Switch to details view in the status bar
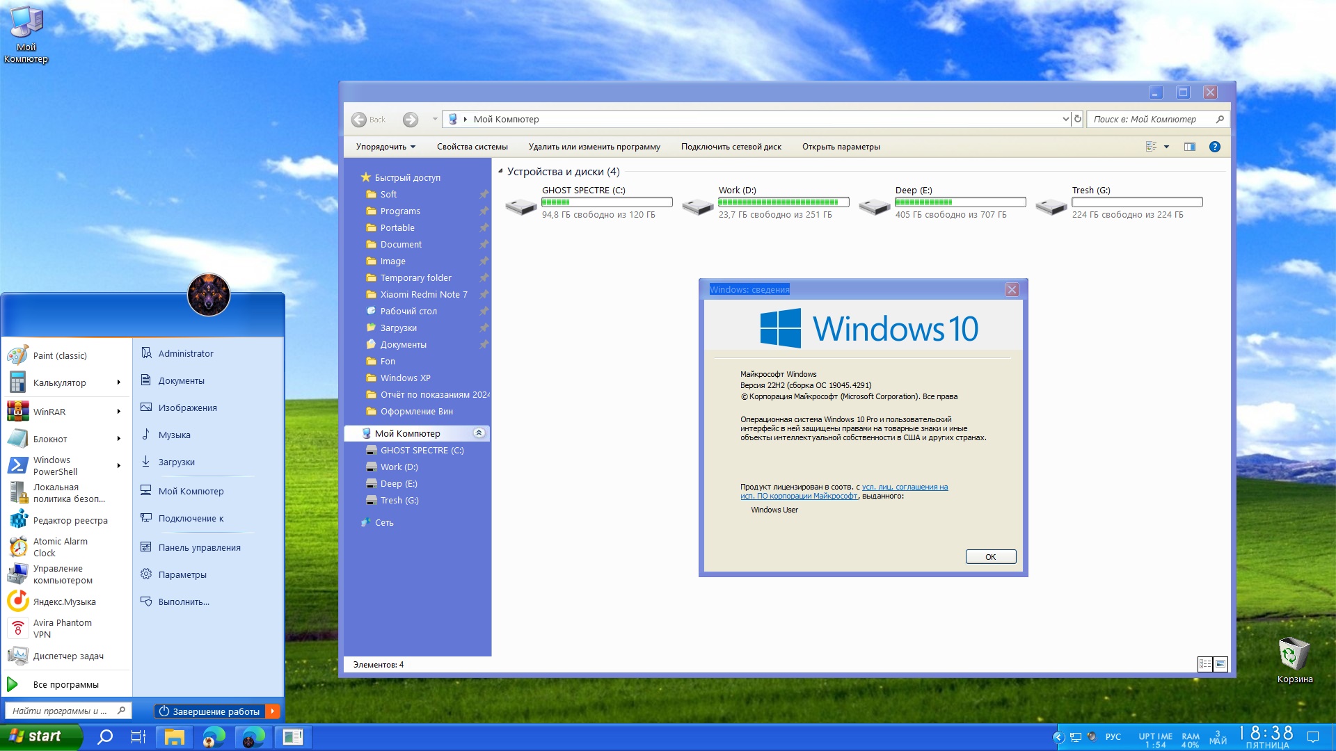 pos(1205,664)
